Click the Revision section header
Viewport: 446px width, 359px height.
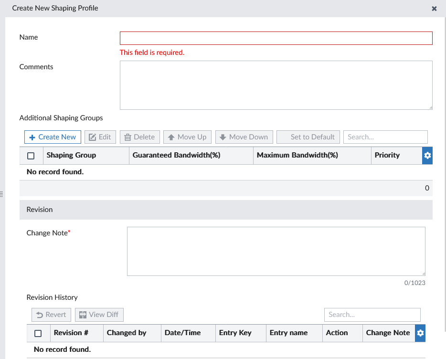(x=226, y=210)
